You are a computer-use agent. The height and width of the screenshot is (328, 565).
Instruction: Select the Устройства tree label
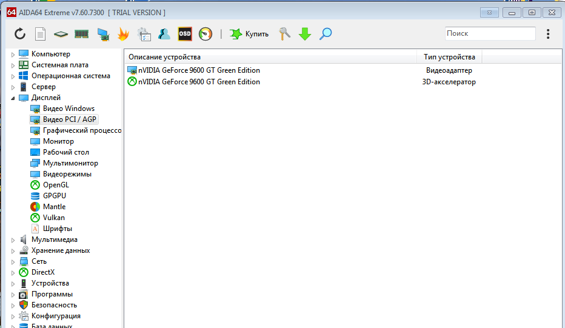coord(50,283)
